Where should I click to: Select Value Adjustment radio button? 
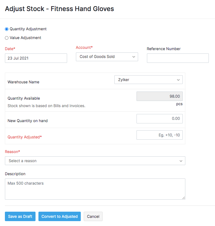(x=7, y=38)
